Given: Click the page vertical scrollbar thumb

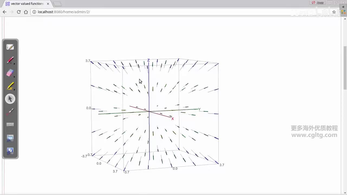Looking at the screenshot, I should tap(345, 68).
